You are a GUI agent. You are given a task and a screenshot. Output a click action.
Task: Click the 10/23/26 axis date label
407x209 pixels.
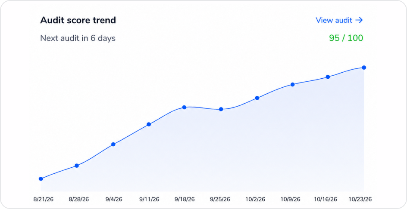pyautogui.click(x=360, y=199)
